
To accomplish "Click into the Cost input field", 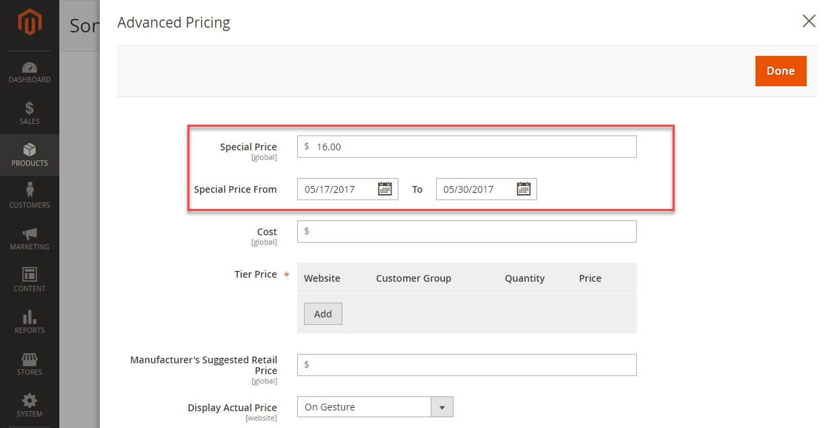I will pyautogui.click(x=467, y=231).
